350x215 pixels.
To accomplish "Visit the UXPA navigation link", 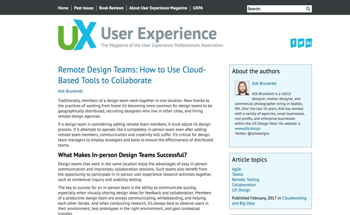I will coord(198,8).
